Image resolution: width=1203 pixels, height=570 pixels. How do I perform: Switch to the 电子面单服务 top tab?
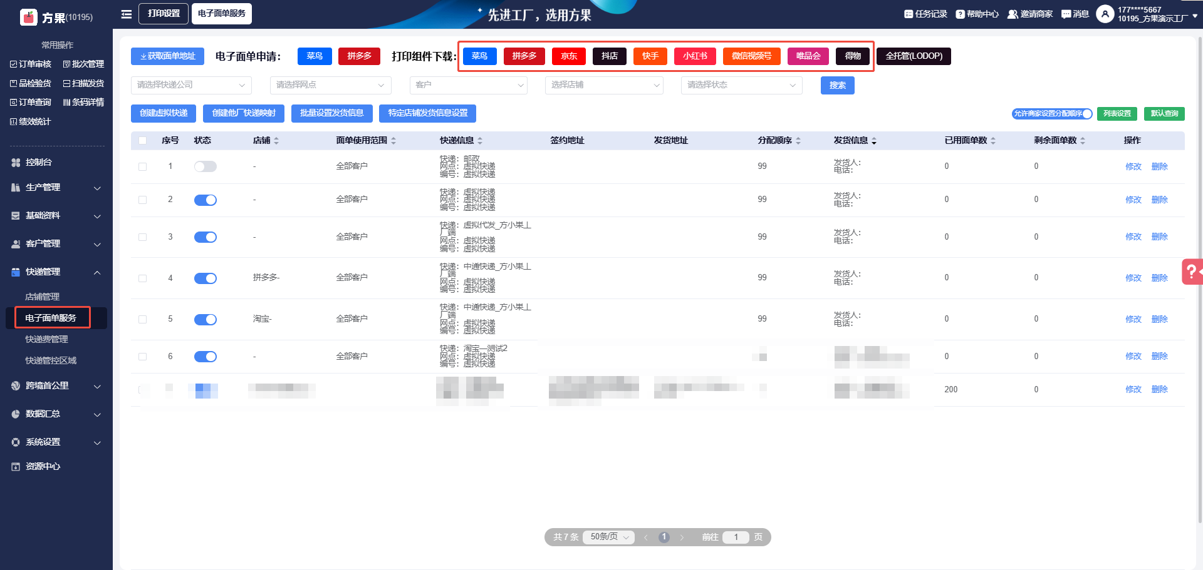tap(222, 14)
